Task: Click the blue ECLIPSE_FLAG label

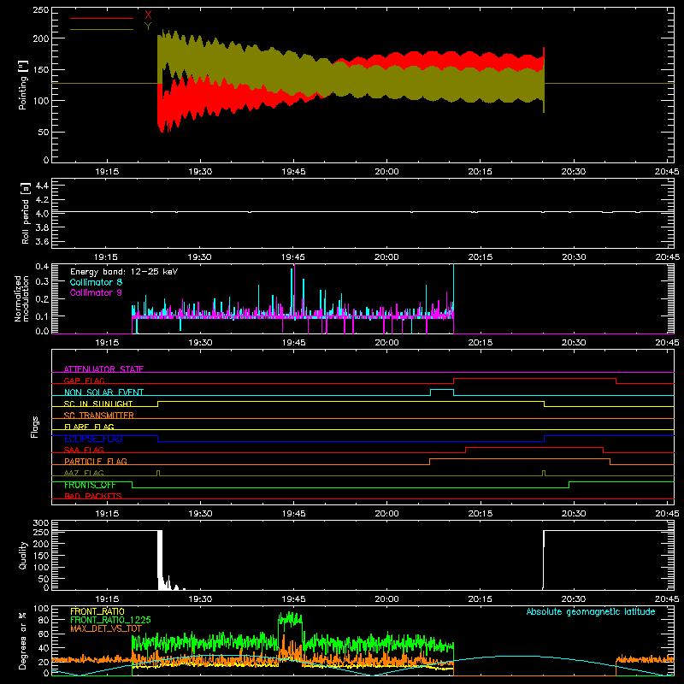Action: [x=93, y=439]
